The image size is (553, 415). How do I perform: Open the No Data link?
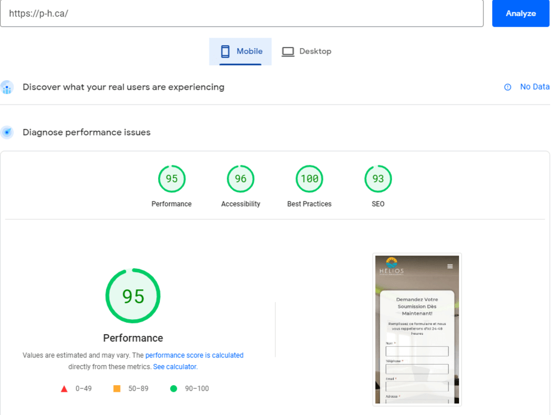click(x=535, y=87)
